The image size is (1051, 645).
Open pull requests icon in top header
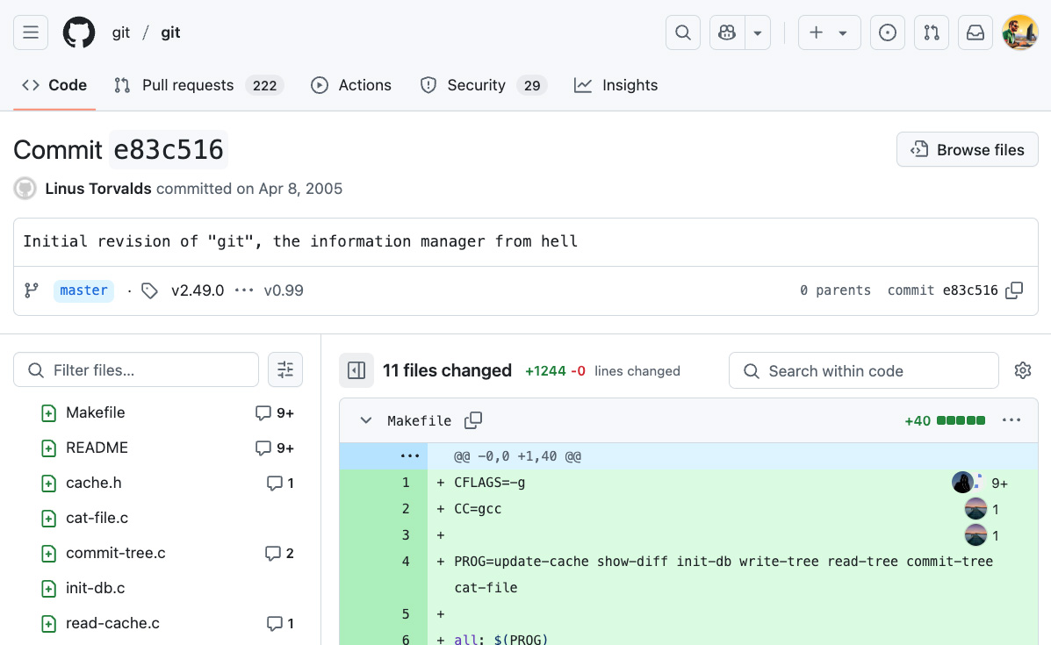tap(932, 32)
